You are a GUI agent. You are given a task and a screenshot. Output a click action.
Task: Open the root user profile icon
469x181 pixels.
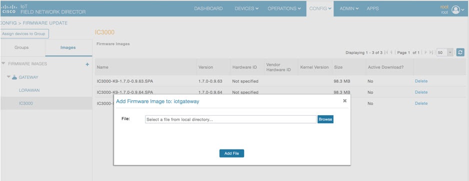(x=455, y=10)
